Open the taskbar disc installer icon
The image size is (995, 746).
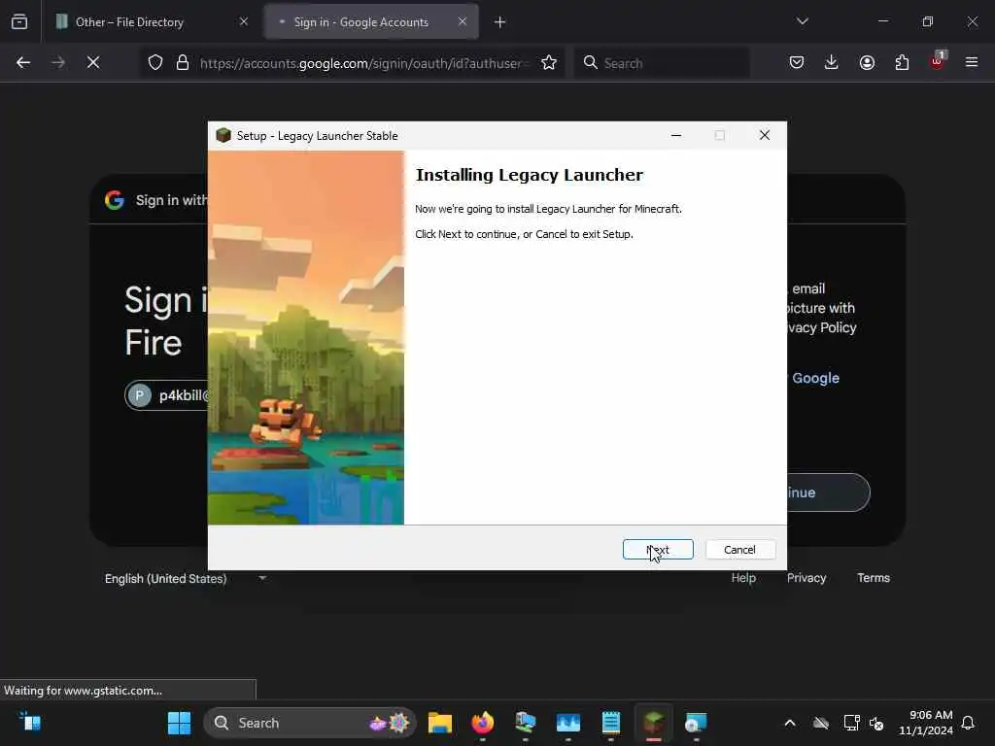pos(696,723)
